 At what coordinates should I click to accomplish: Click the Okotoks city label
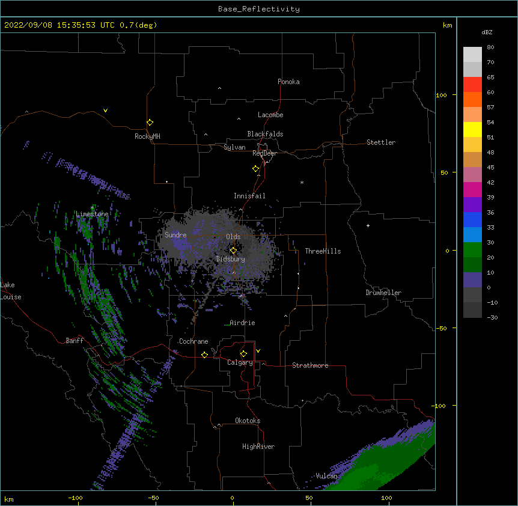coord(248,421)
